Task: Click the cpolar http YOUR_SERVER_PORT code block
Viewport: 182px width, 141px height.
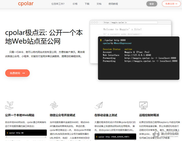Action: (x=115, y=136)
